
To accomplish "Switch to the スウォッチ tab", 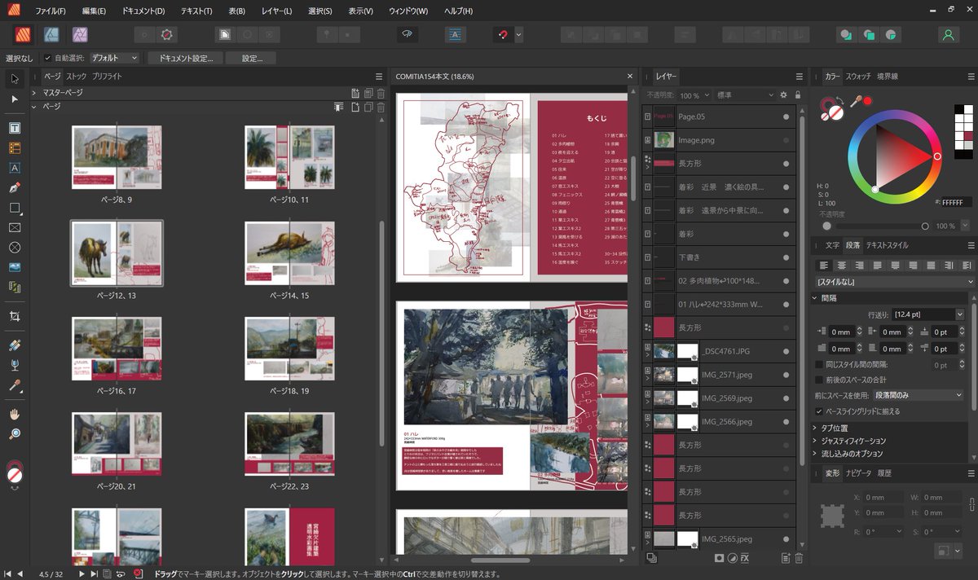I will 858,76.
